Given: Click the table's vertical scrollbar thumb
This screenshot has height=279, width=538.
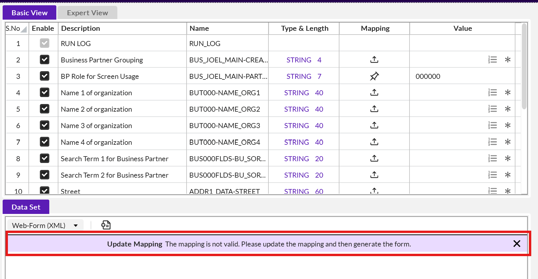Looking at the screenshot, I should click(x=524, y=66).
